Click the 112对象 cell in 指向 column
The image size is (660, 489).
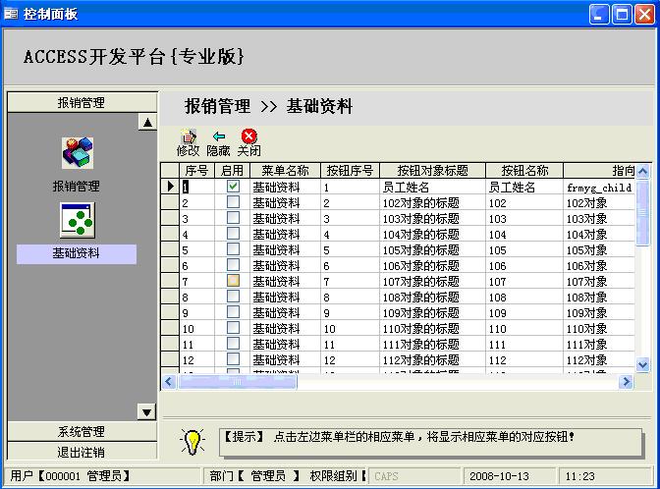[x=599, y=359]
